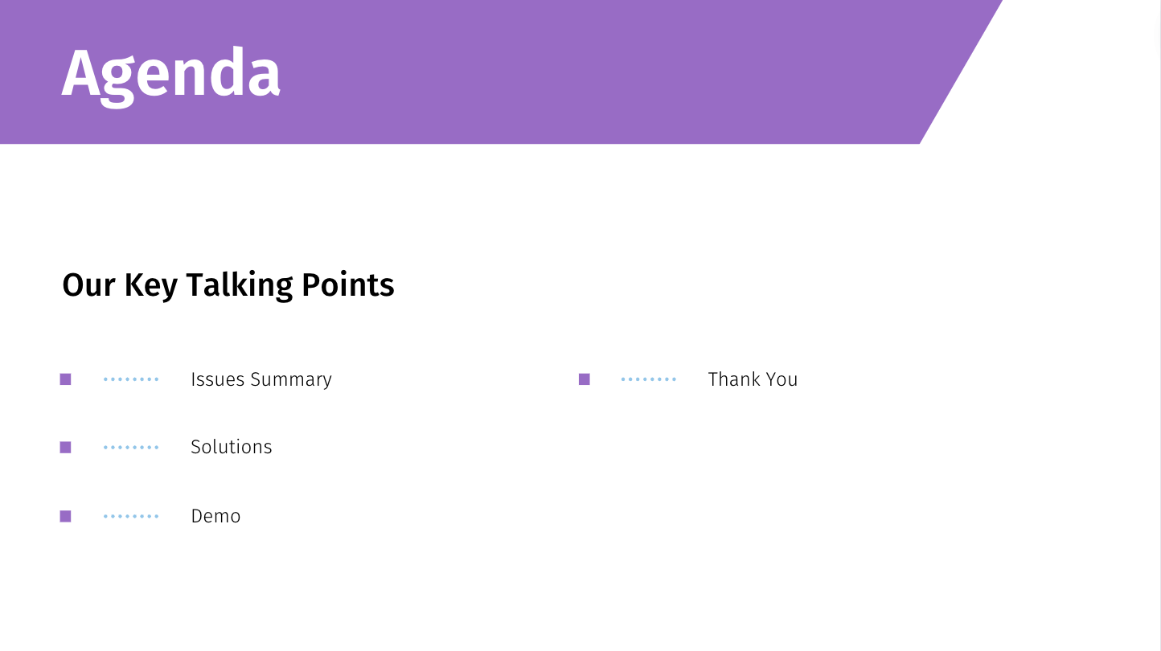Click the word "Our" in the subheading
The height and width of the screenshot is (651, 1161).
click(x=88, y=285)
